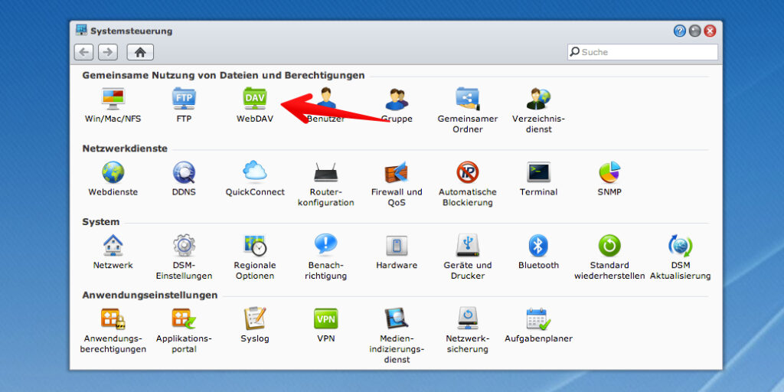The height and width of the screenshot is (392, 784).
Task: Go back with the left arrow button
Action: click(83, 51)
